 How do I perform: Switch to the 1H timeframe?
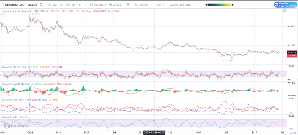73,5
